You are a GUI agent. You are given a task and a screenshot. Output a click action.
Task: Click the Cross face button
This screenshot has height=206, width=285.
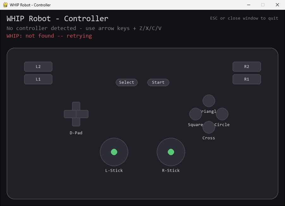pyautogui.click(x=209, y=127)
